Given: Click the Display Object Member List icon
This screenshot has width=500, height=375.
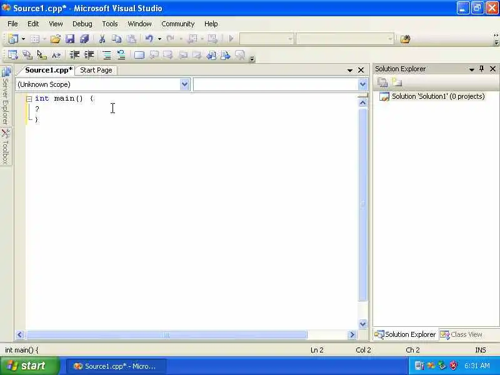Looking at the screenshot, I should [13, 55].
